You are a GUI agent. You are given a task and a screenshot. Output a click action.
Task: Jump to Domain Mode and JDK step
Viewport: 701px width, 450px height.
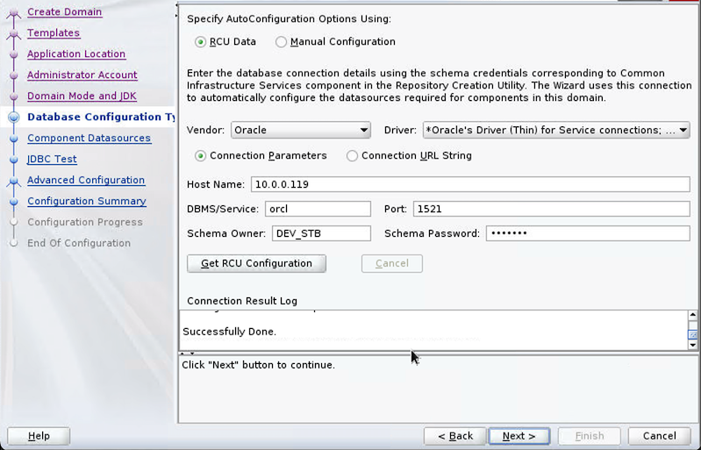coord(82,96)
